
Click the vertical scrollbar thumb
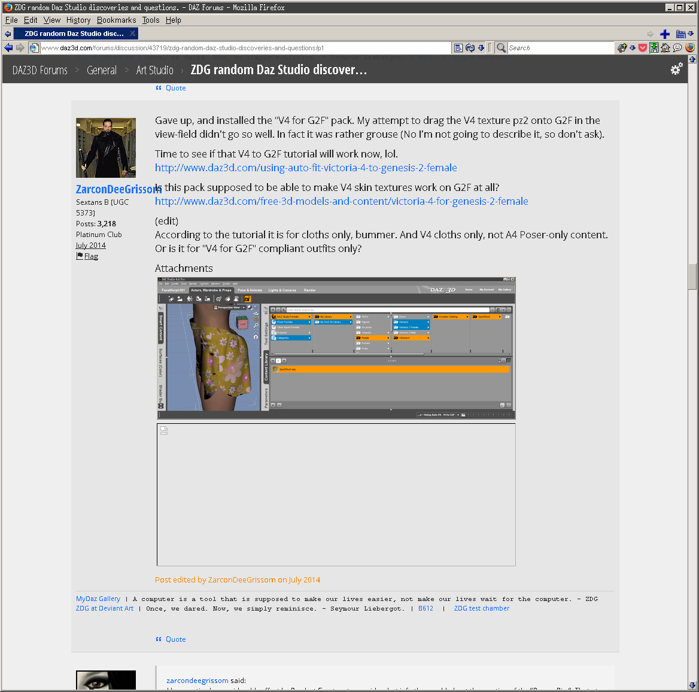click(x=692, y=277)
